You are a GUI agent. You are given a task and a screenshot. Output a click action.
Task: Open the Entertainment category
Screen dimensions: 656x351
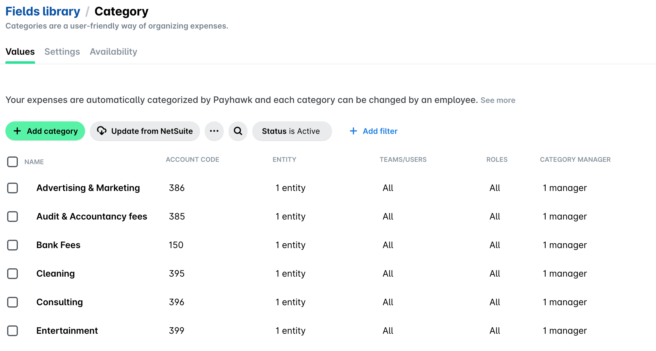pos(67,331)
